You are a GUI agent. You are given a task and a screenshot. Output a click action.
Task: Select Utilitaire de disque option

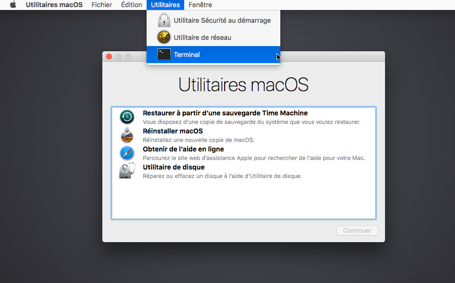point(244,171)
